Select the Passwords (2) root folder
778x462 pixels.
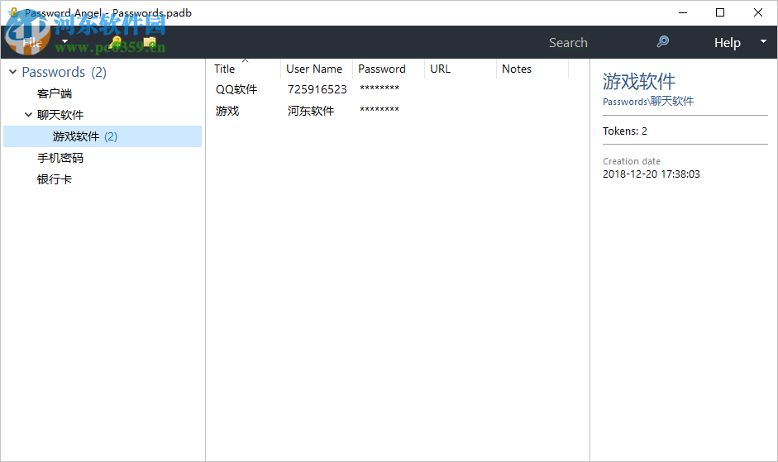[x=64, y=73]
